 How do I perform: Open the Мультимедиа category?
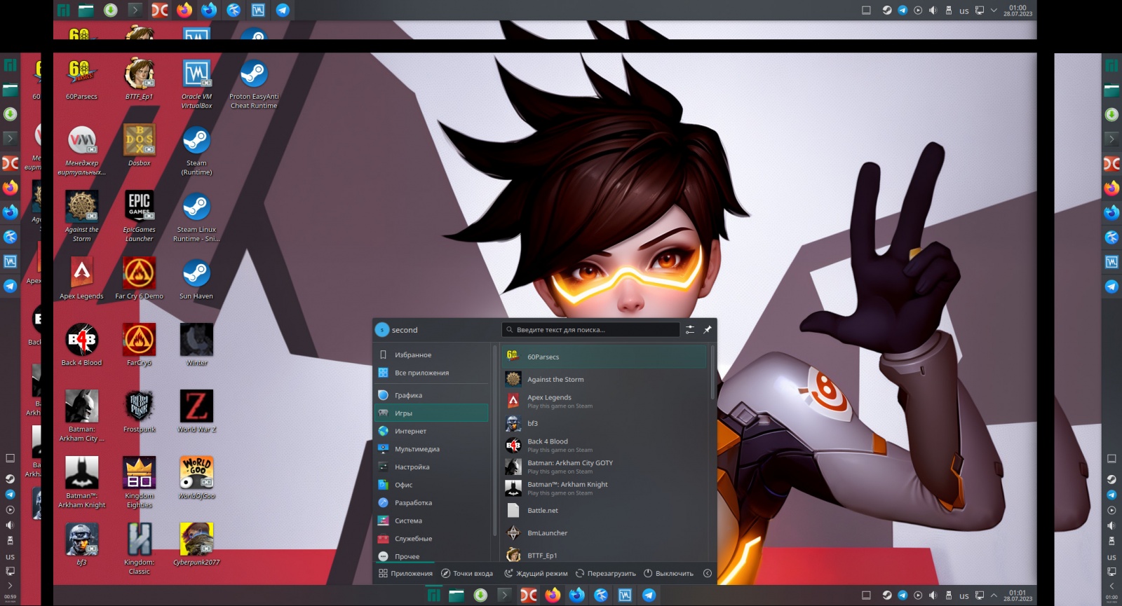[431, 449]
